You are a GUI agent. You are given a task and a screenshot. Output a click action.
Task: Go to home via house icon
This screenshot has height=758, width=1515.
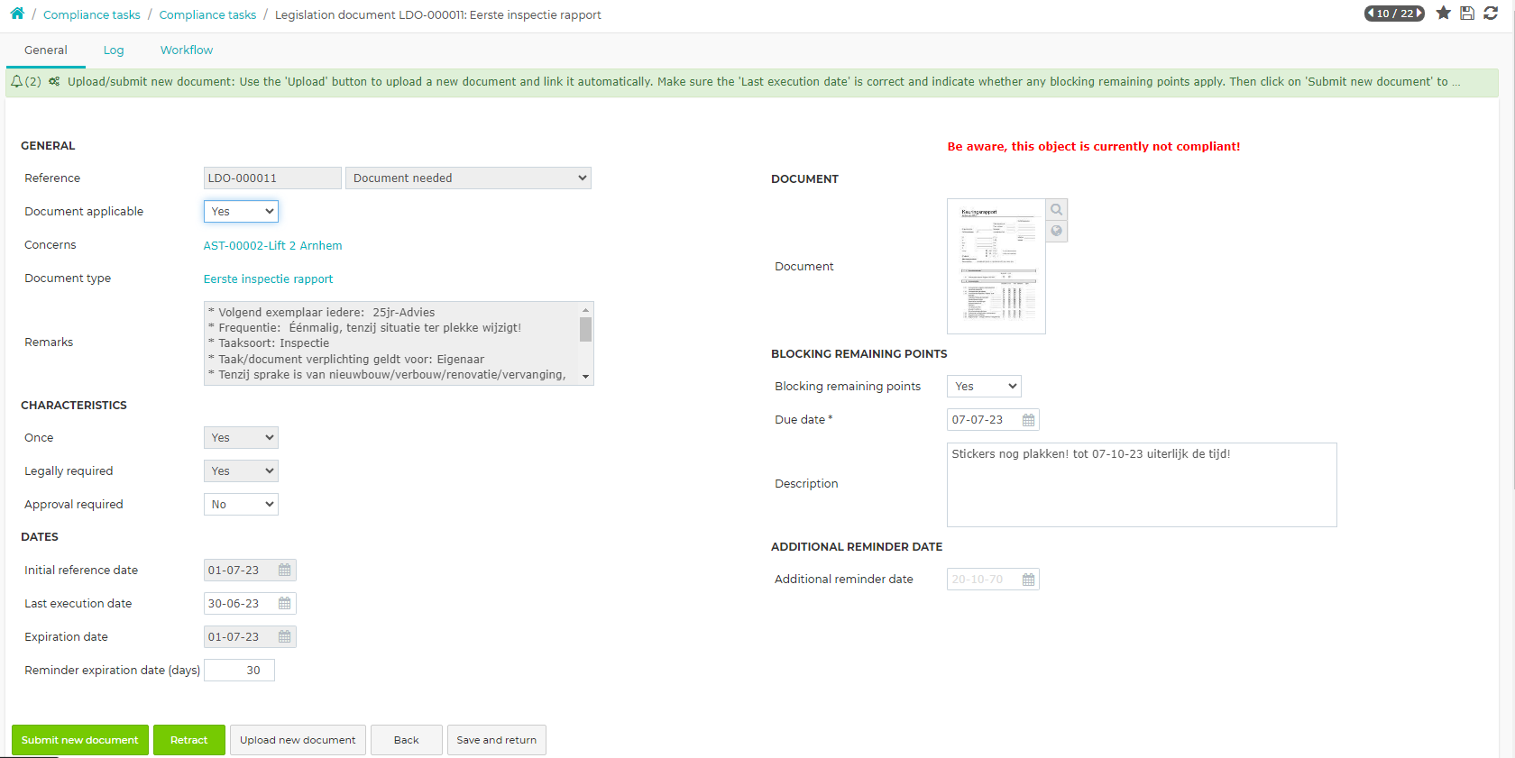[17, 14]
